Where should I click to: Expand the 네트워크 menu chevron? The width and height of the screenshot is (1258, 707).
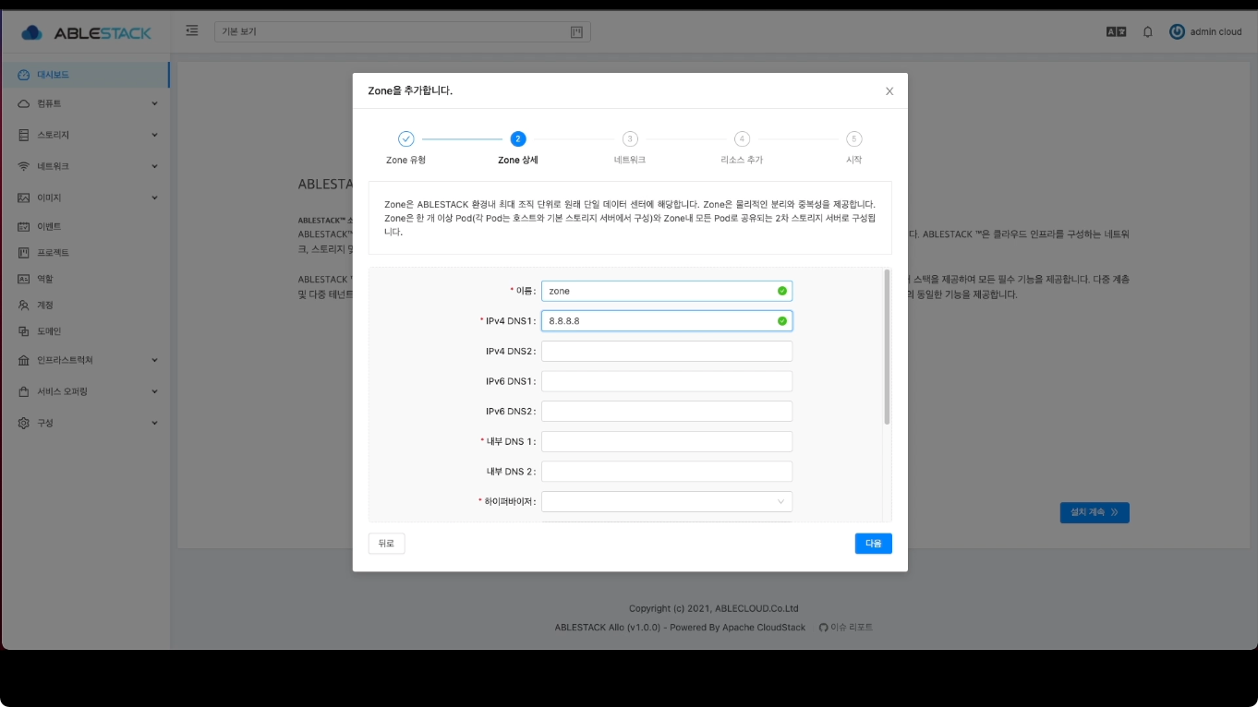154,166
